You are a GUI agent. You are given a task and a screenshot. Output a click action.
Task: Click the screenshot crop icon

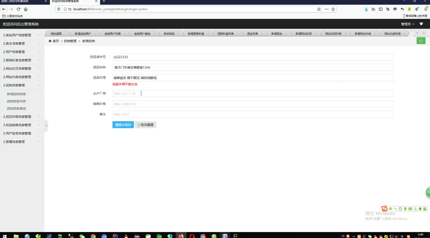pos(388,9)
